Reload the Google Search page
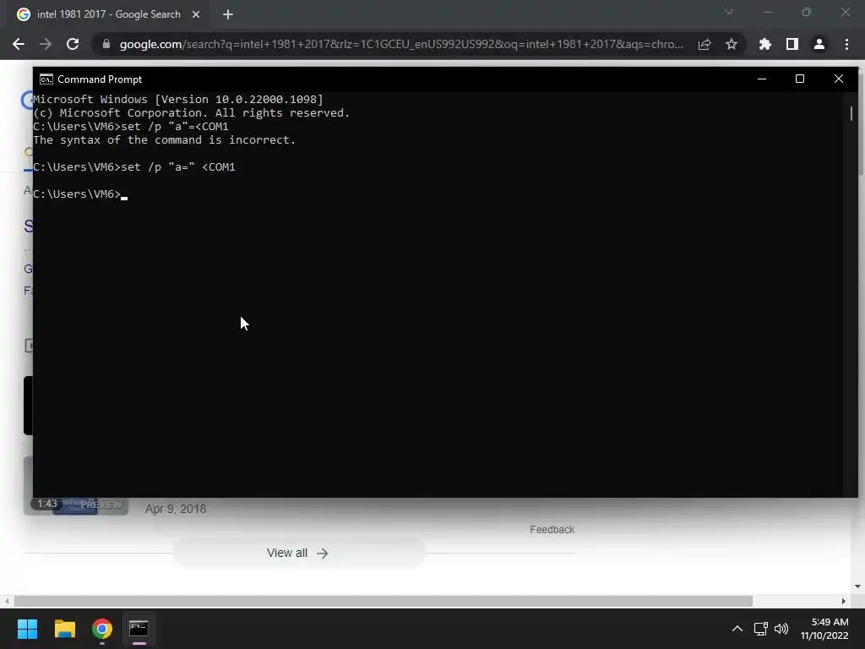Viewport: 865px width, 649px height. pos(73,44)
